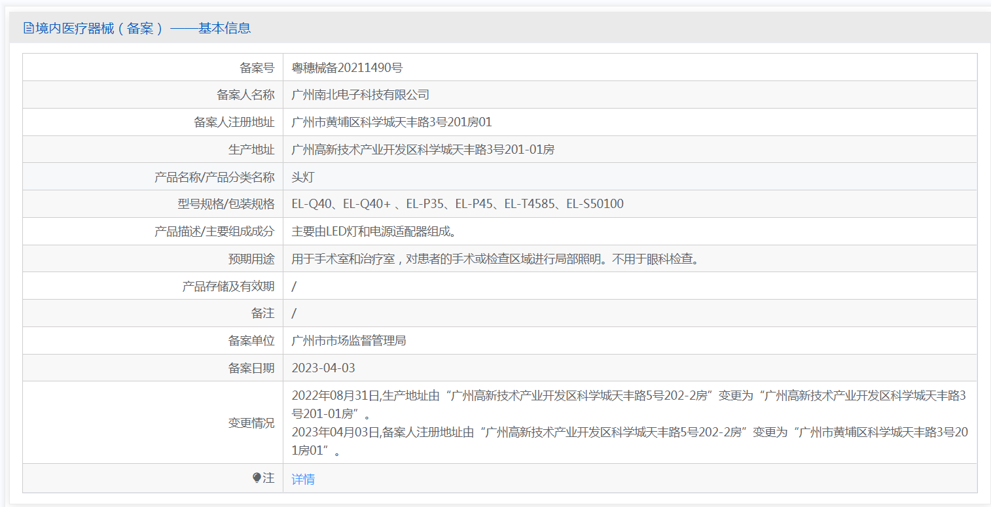Click the document icon beside 境内医疗器械 title
Image resolution: width=991 pixels, height=507 pixels.
pos(28,28)
